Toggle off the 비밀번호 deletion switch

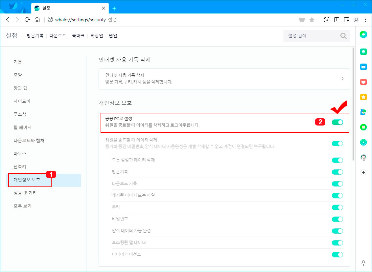337,219
